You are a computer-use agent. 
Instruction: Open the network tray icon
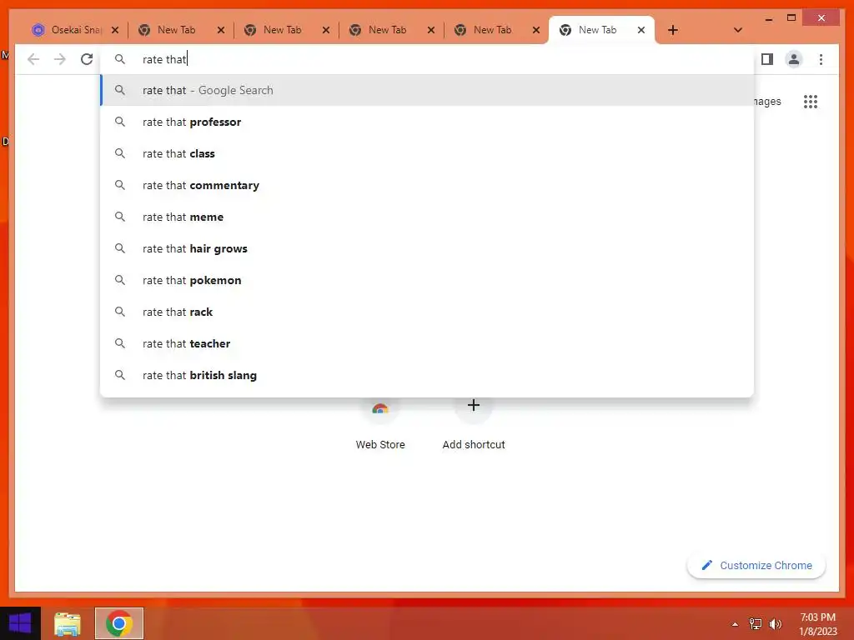coord(756,624)
